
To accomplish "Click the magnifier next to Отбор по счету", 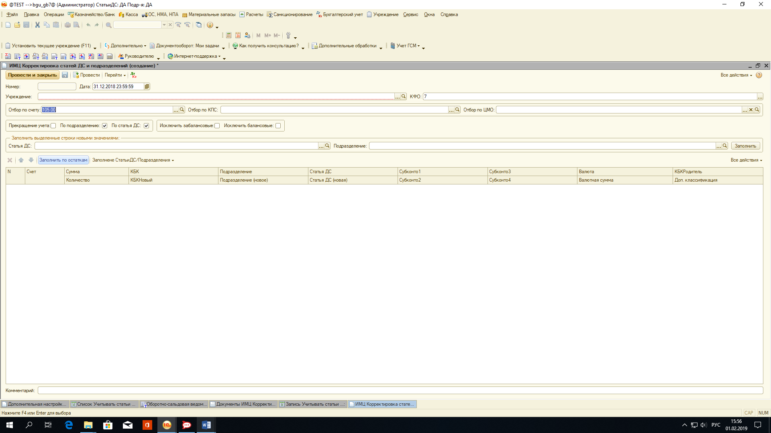I will [x=182, y=109].
